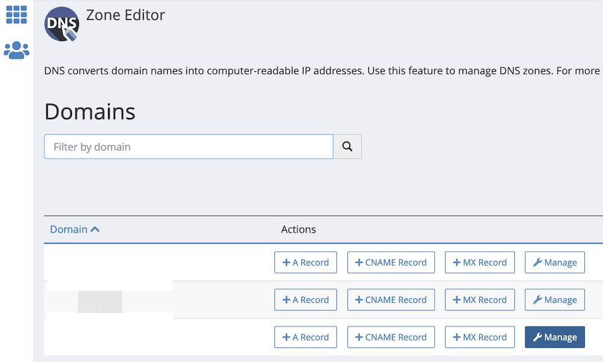Add CNAME Record for third domain row
The width and height of the screenshot is (603, 362).
point(391,337)
